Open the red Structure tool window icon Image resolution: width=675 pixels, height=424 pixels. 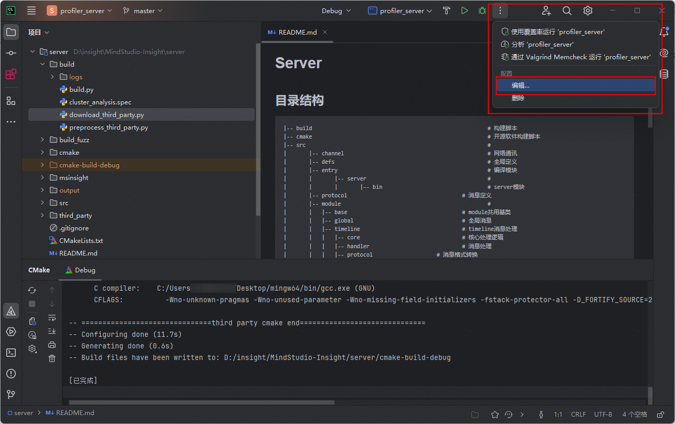click(11, 74)
